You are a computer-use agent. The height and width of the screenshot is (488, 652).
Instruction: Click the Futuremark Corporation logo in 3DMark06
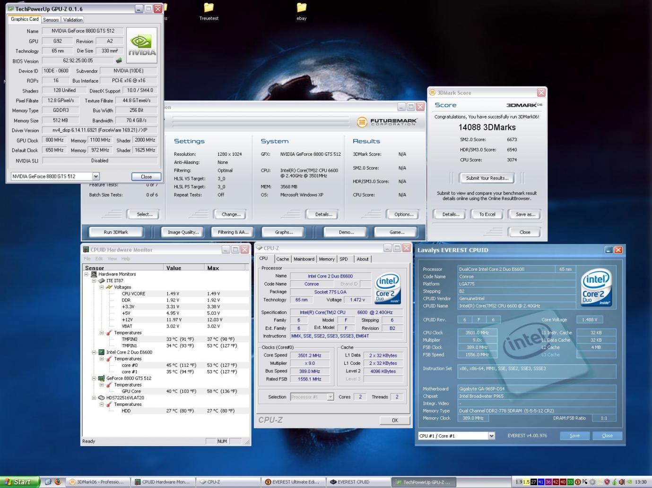tap(387, 122)
